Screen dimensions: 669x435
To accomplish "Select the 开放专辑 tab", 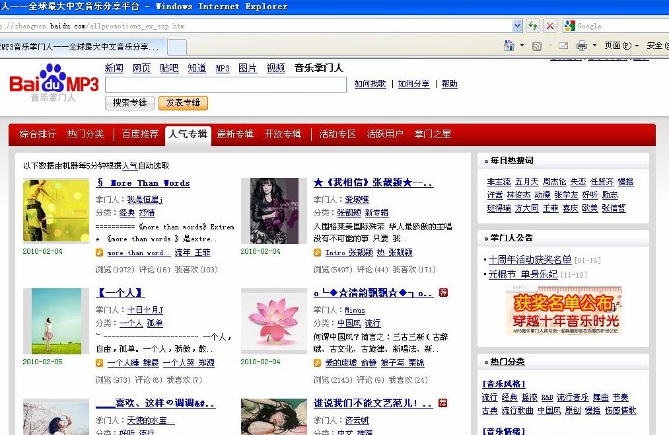I will tap(283, 134).
